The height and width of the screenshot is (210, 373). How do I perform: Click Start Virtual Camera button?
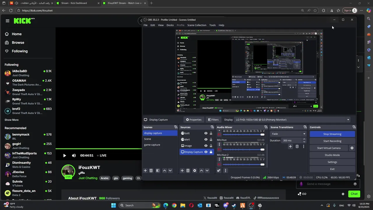329,148
